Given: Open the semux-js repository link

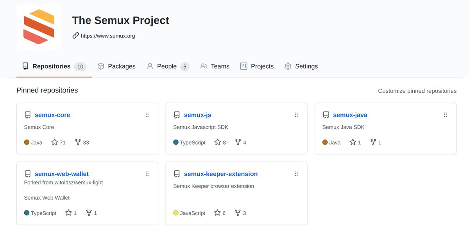Looking at the screenshot, I should pos(197,115).
